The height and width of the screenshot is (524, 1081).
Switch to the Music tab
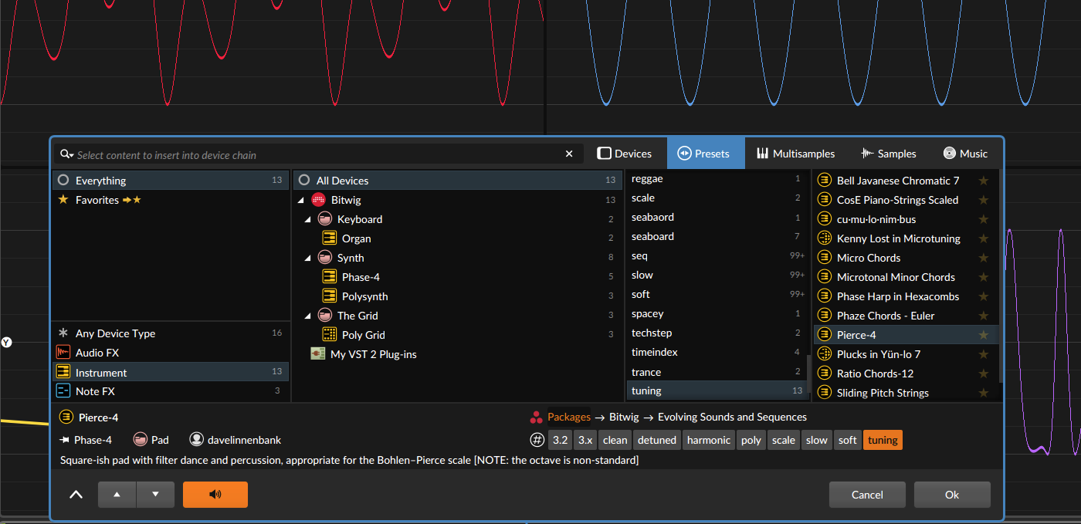tap(965, 154)
